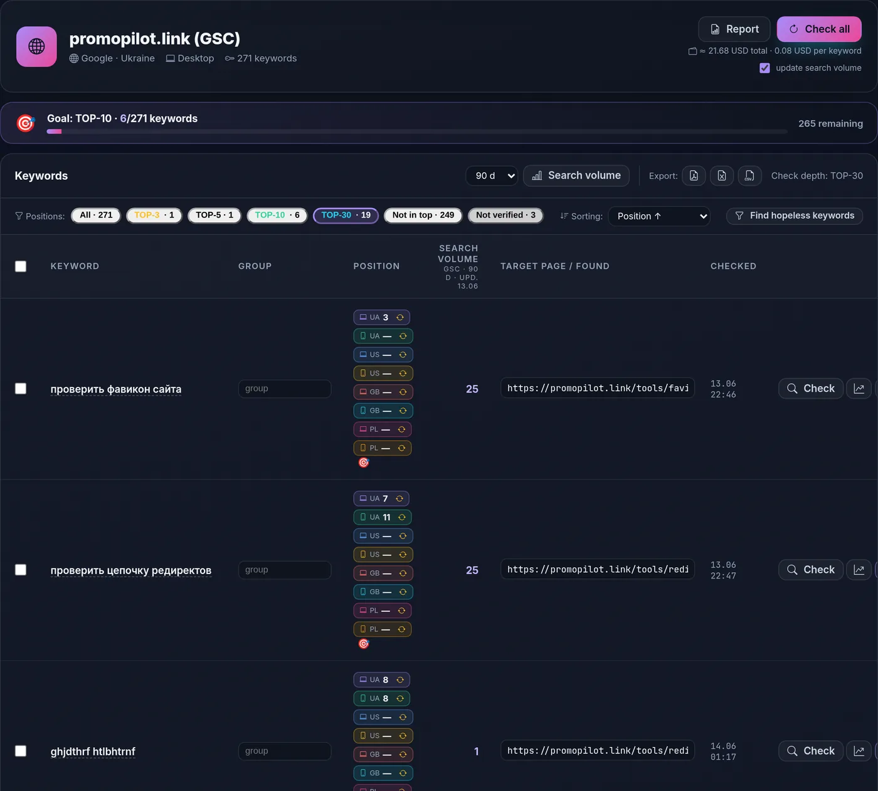This screenshot has width=878, height=791.
Task: Click the Goal TOP-10 progress bar
Action: click(x=417, y=132)
